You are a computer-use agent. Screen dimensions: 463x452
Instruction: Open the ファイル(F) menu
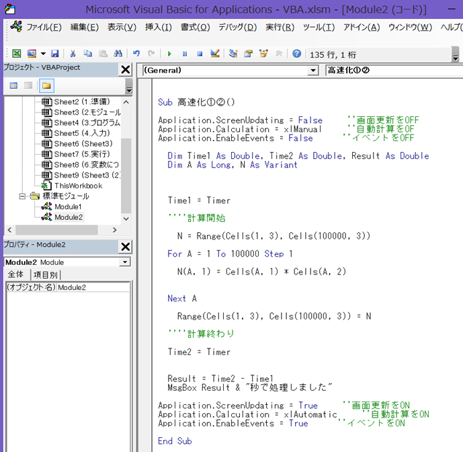pyautogui.click(x=44, y=27)
